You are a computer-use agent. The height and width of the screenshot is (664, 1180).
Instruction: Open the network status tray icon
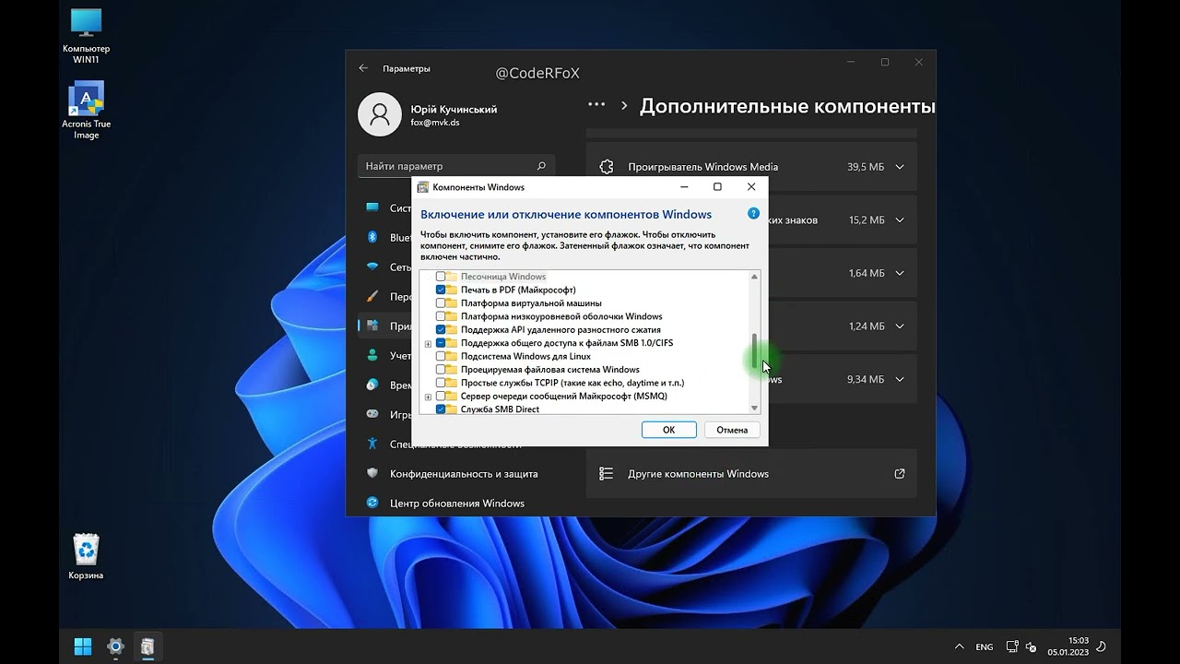pos(1012,646)
